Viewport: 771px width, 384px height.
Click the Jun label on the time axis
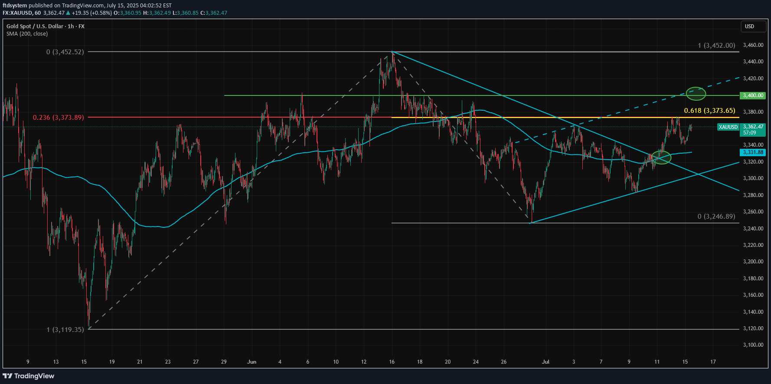tap(252, 362)
